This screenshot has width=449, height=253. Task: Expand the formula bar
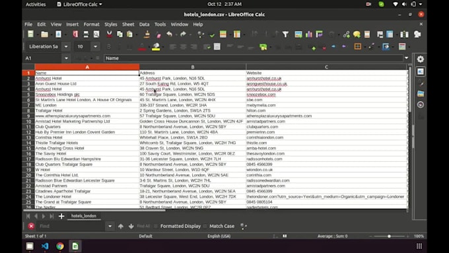pos(406,58)
